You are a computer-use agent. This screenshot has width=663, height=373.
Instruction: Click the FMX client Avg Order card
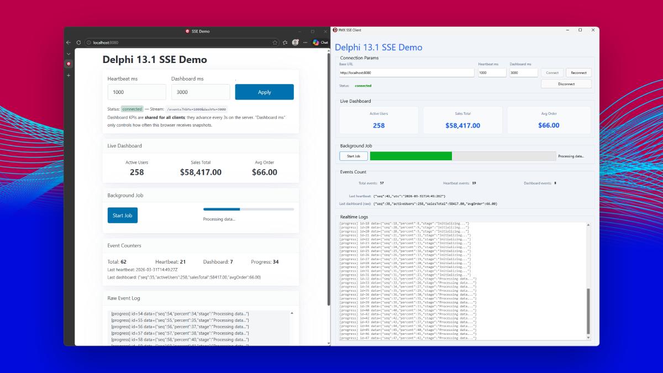(x=549, y=120)
